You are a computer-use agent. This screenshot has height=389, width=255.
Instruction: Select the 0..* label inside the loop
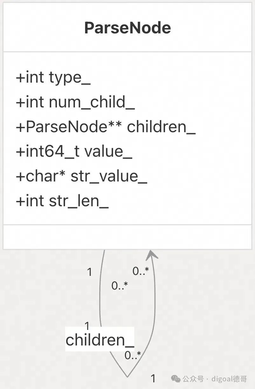pyautogui.click(x=120, y=286)
